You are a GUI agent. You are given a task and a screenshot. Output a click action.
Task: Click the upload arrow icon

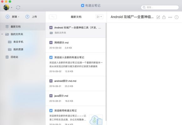point(27,17)
